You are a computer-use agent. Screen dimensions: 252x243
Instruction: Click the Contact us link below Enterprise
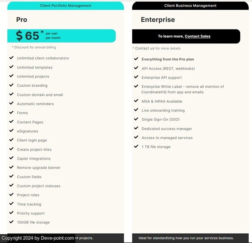[145, 49]
